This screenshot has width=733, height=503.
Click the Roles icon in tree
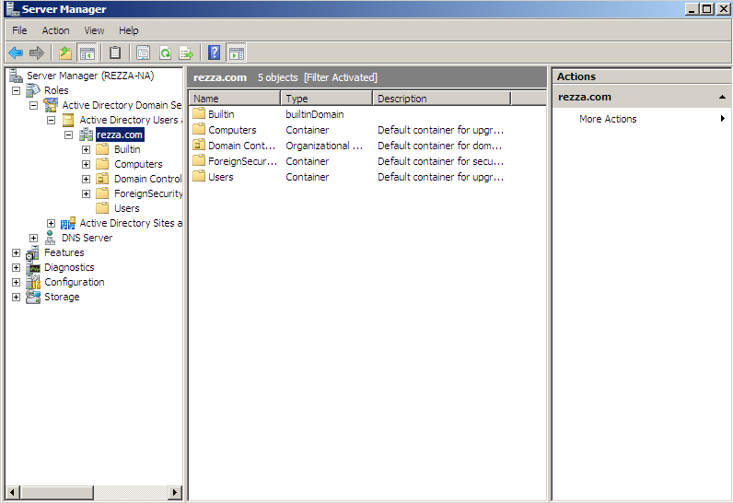tap(33, 89)
